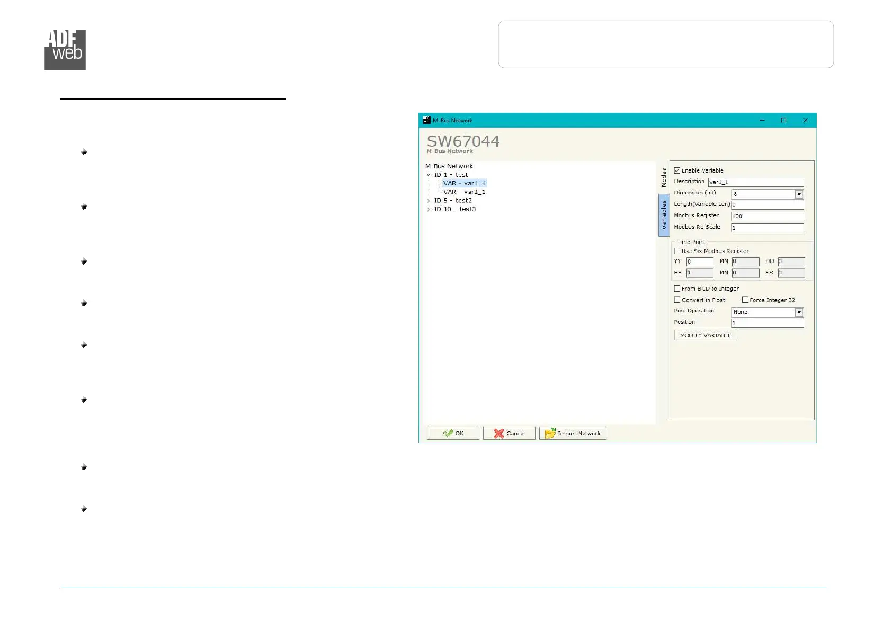Expand the ID 10 - test3 node
This screenshot has width=892, height=630.
429,209
